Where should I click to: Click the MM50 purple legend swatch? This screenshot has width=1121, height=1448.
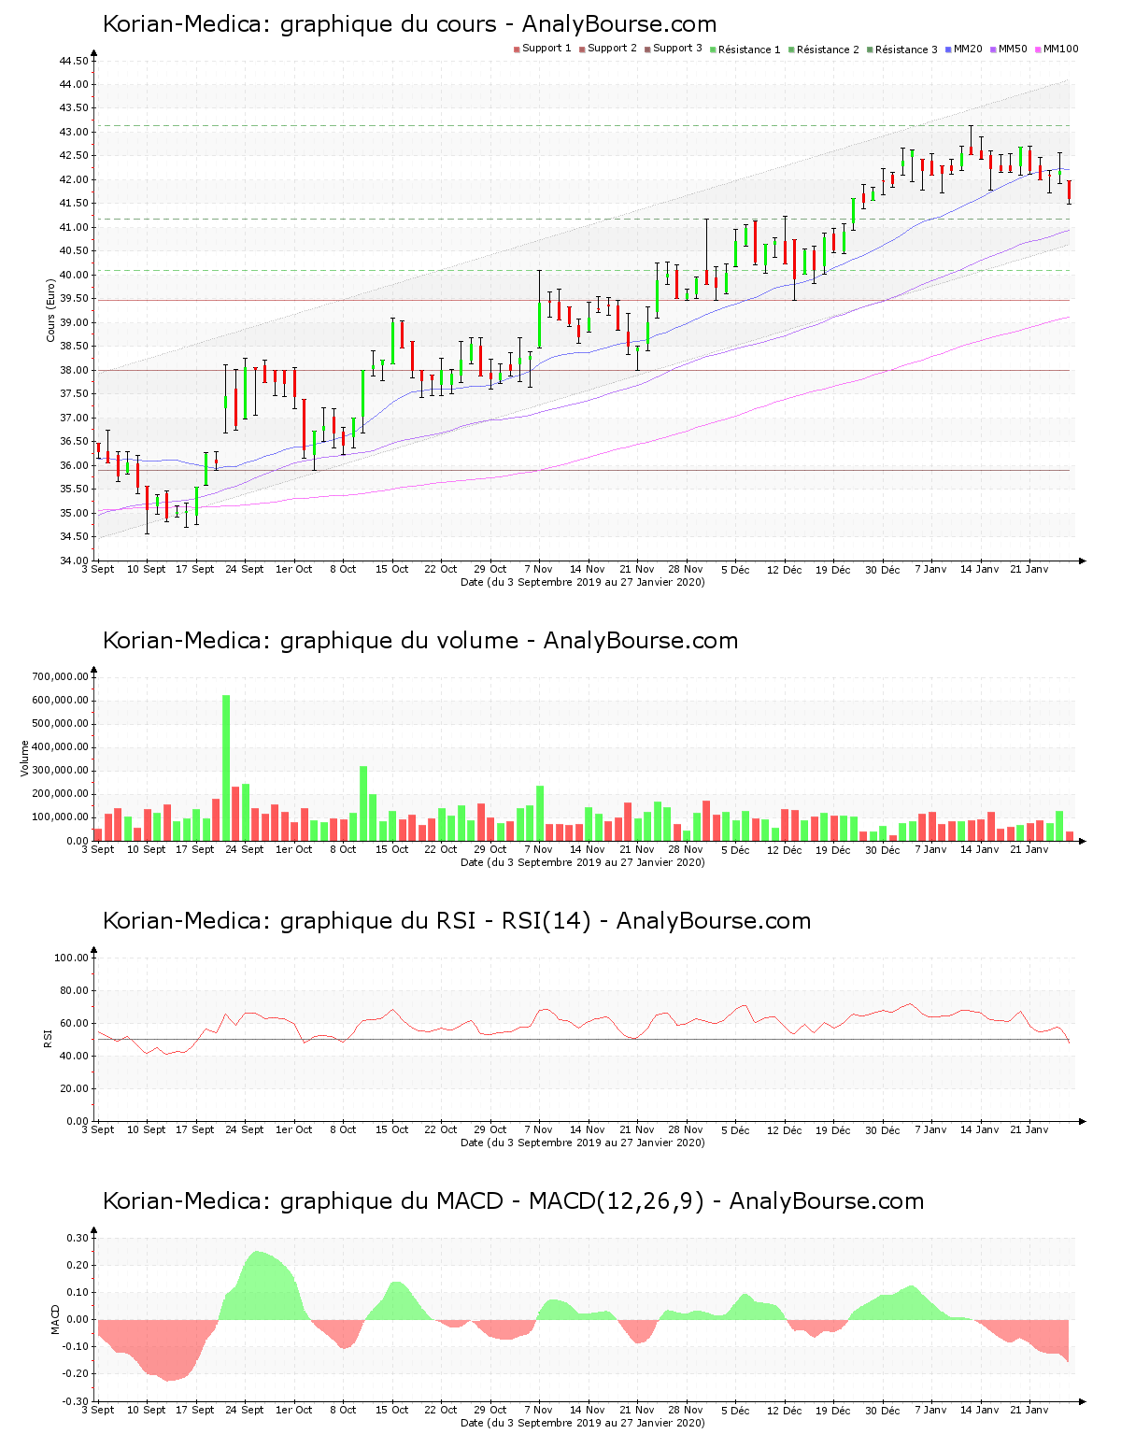(x=995, y=49)
